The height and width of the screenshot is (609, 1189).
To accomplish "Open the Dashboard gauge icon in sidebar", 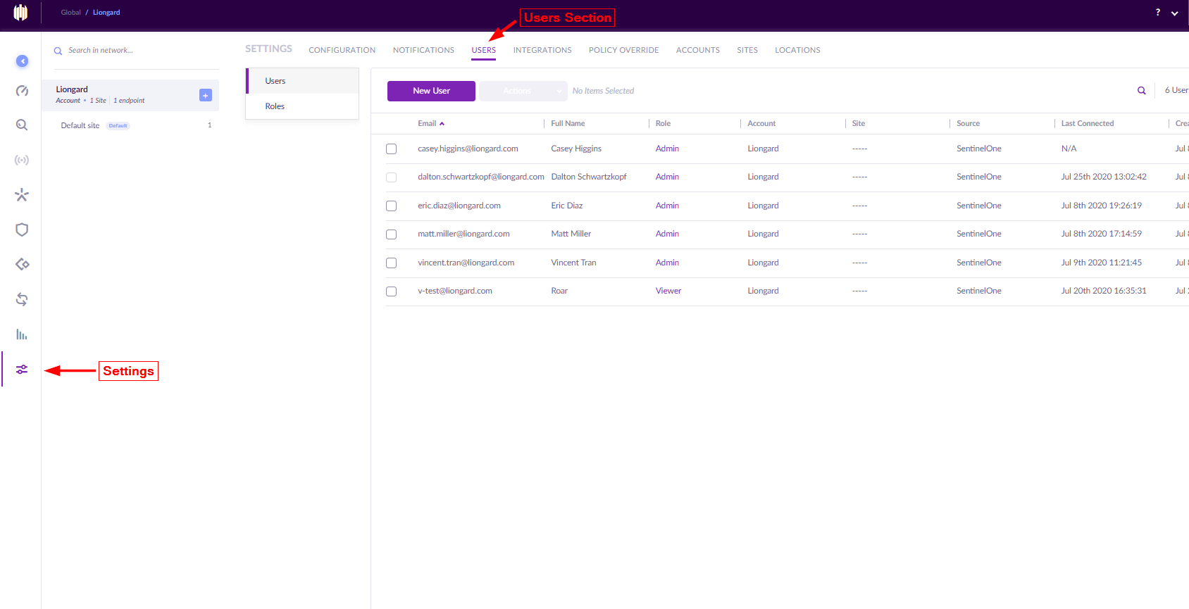I will pos(22,91).
